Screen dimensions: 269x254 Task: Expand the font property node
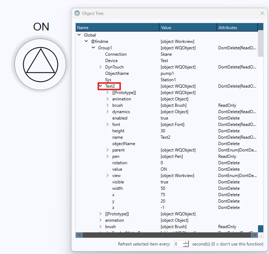108,125
